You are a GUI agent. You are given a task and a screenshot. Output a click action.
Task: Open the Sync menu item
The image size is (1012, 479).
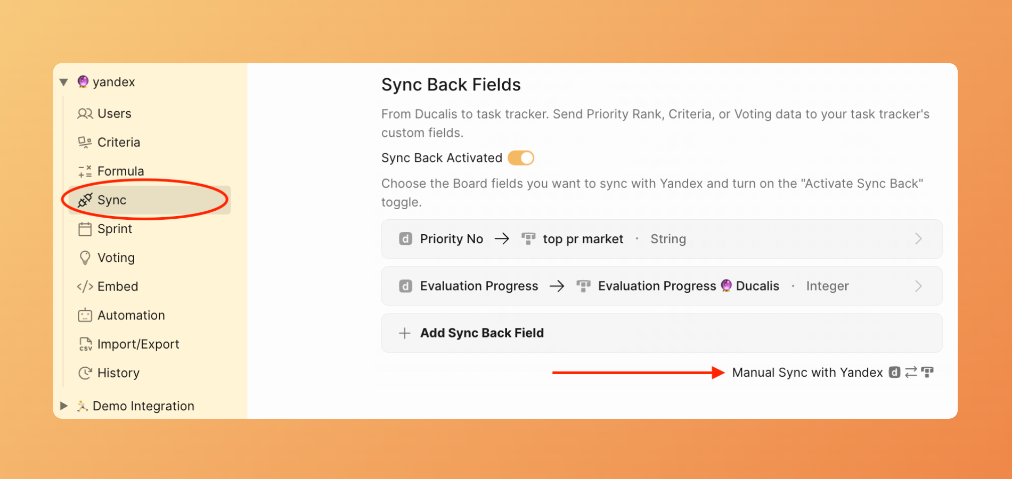112,200
